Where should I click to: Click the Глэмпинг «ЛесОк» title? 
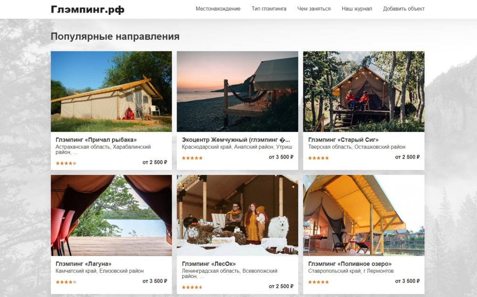[209, 264]
